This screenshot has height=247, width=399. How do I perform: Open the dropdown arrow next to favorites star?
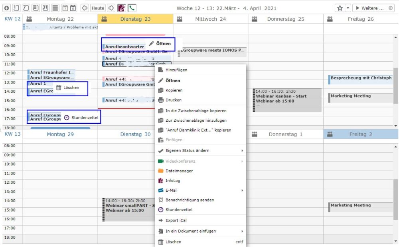click(x=348, y=8)
